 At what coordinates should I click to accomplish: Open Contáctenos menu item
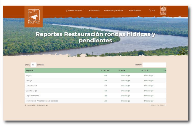(x=135, y=10)
